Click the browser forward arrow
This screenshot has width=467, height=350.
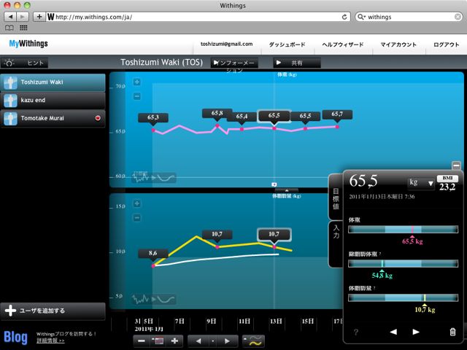(23, 17)
